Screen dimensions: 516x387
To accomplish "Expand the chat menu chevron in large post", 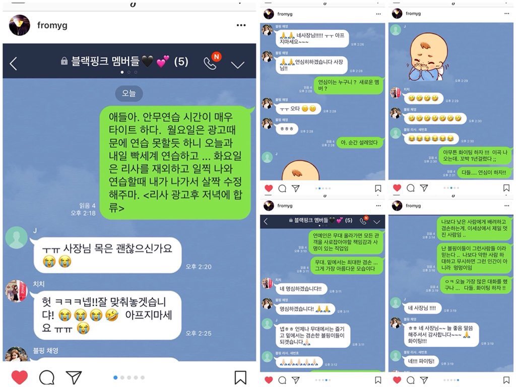I will [x=238, y=64].
